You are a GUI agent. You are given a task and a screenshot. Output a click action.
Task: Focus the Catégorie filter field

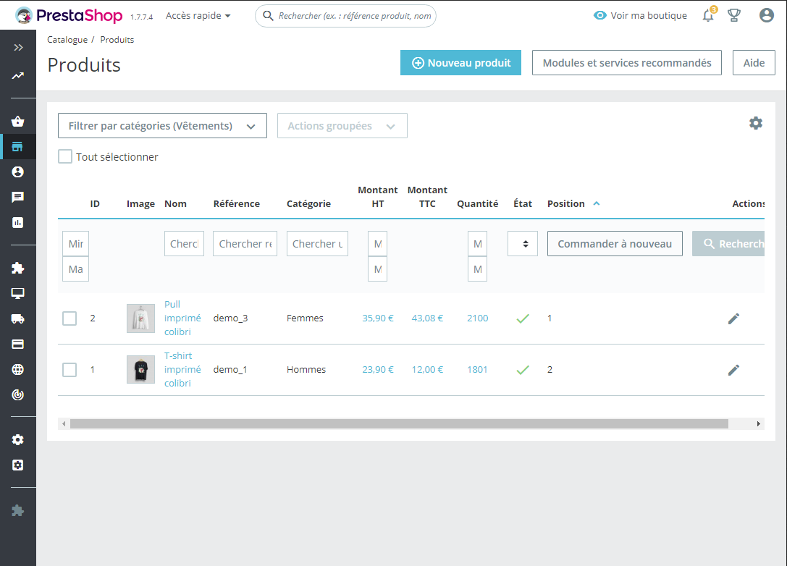pyautogui.click(x=317, y=244)
